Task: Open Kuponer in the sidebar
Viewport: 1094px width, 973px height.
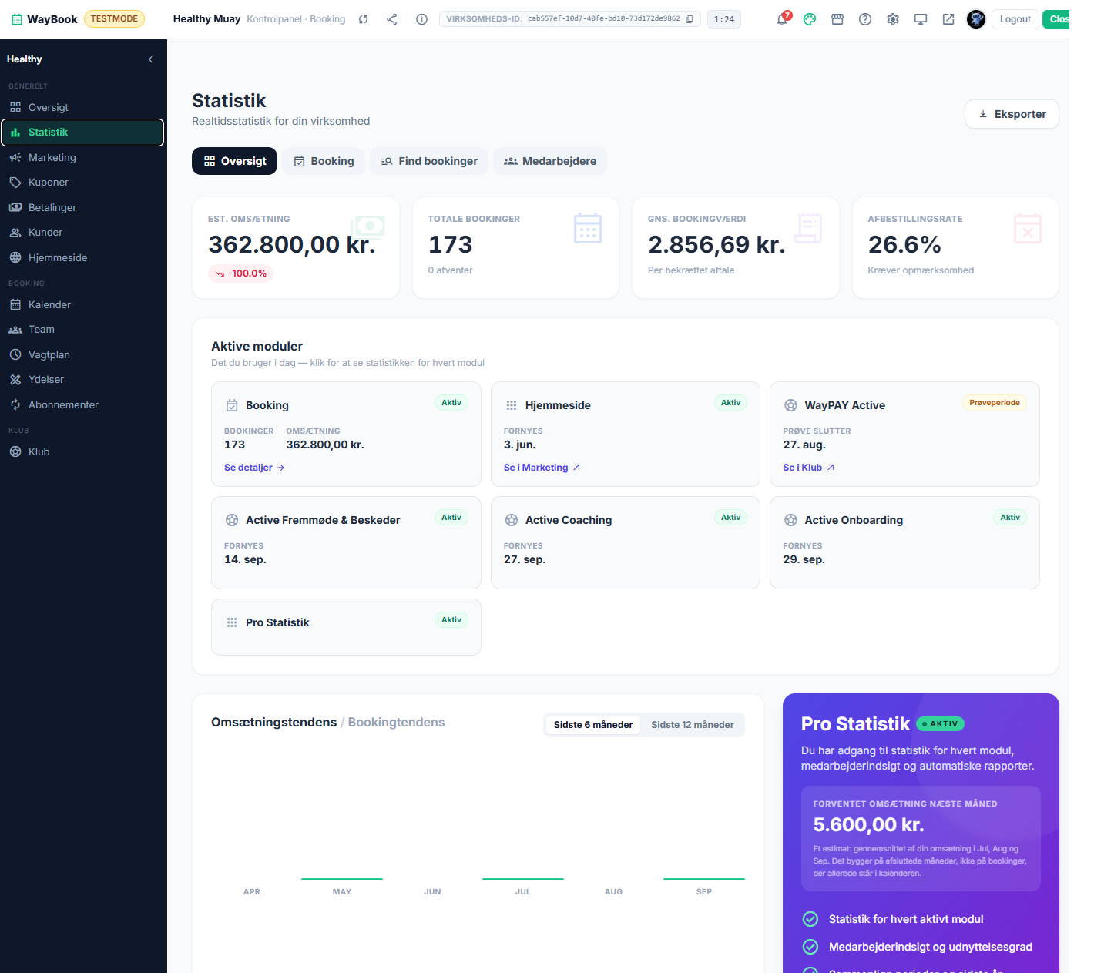Action: (82, 182)
